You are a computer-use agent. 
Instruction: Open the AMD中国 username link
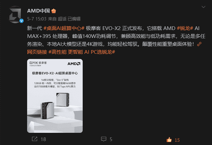(x=38, y=11)
